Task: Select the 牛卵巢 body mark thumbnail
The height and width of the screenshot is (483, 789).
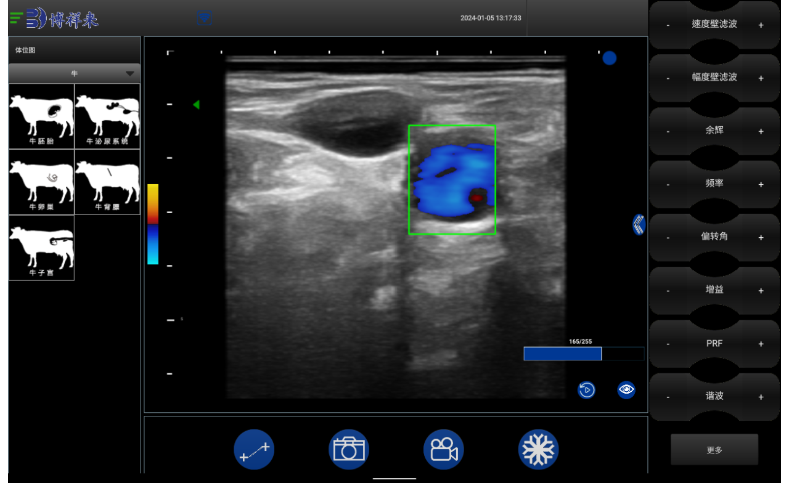Action: pyautogui.click(x=41, y=182)
